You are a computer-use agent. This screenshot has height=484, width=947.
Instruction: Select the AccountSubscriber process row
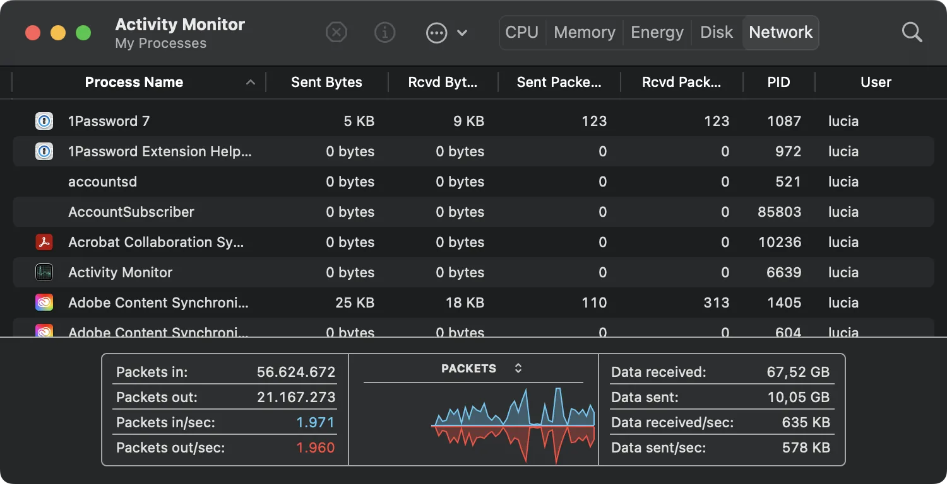click(x=473, y=212)
